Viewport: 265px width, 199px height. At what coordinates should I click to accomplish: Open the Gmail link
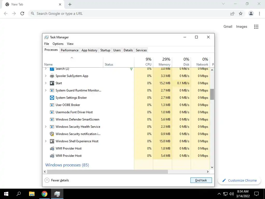point(228,27)
